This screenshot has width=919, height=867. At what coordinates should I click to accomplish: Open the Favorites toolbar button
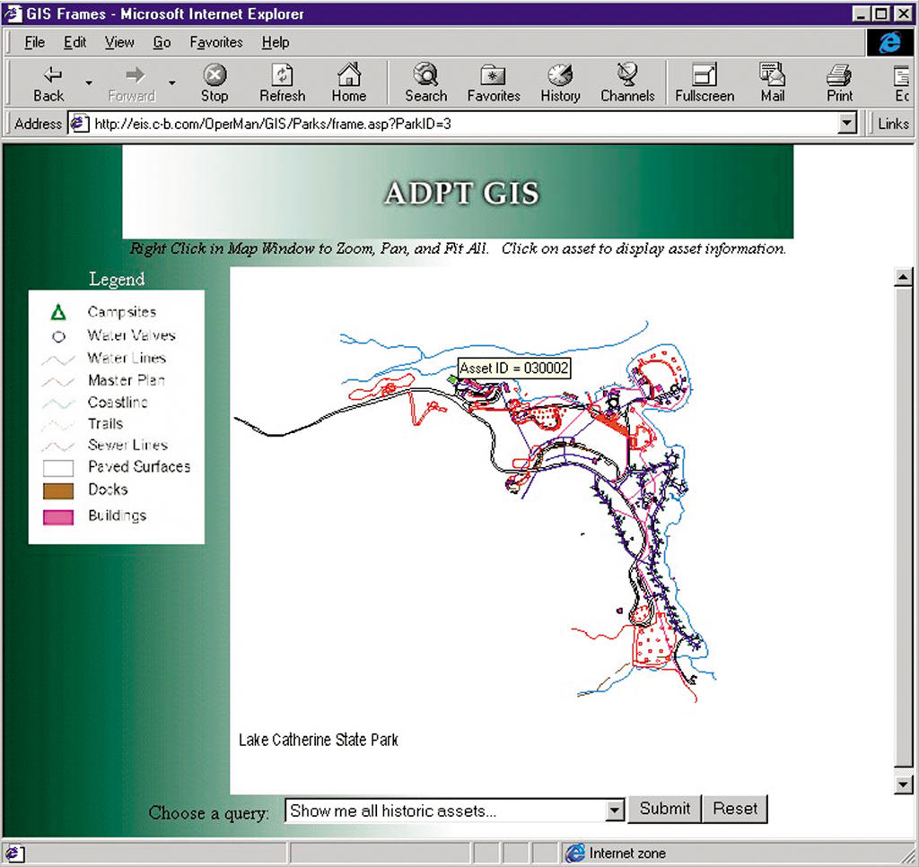click(x=494, y=83)
